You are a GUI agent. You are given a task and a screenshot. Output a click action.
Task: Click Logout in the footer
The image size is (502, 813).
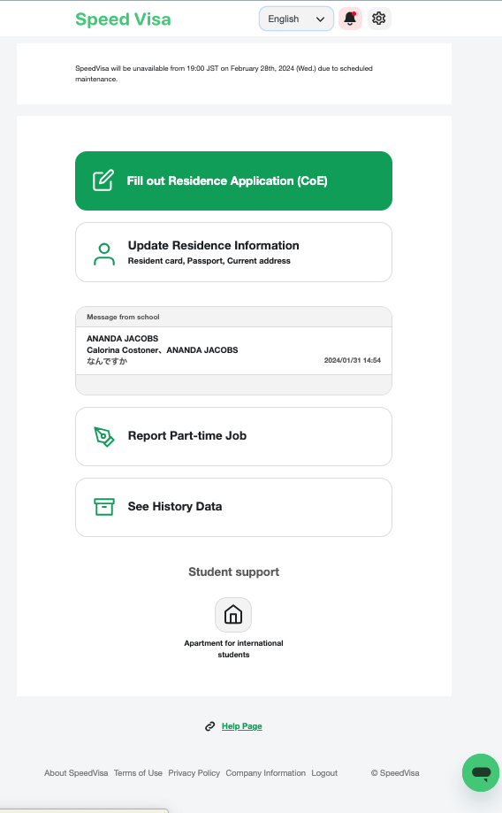coord(324,773)
